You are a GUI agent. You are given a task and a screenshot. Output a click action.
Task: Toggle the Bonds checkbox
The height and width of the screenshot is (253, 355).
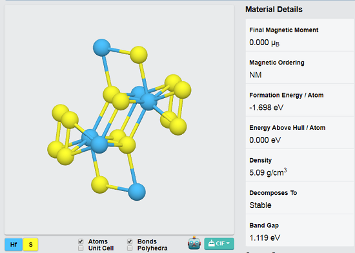coord(130,241)
